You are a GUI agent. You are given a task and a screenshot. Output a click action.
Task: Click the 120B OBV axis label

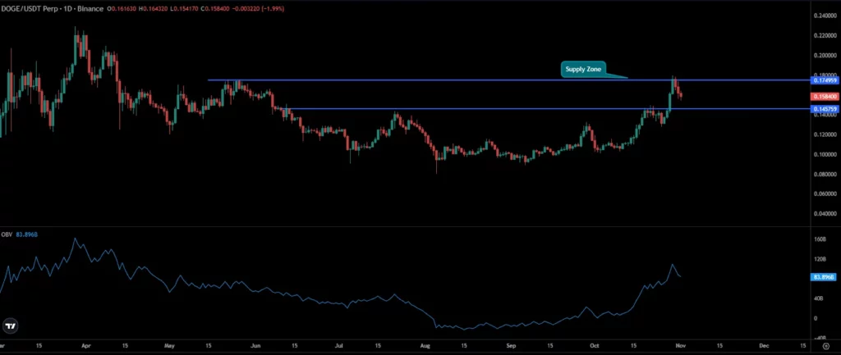point(820,259)
